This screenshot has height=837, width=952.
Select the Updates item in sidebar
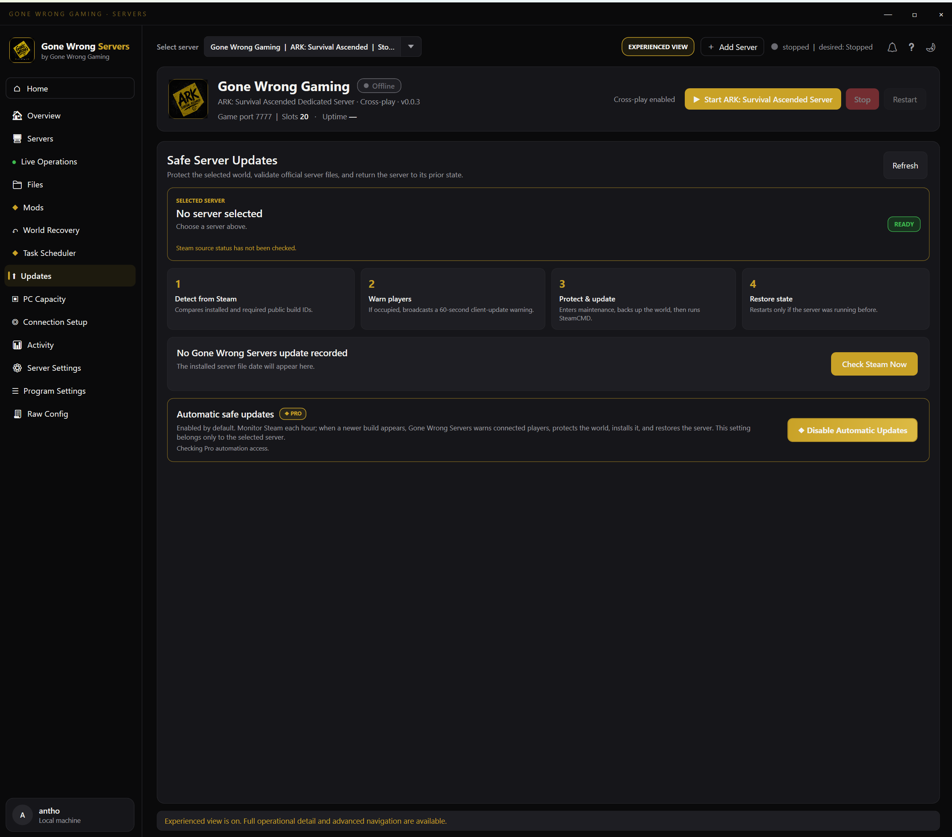pos(70,276)
